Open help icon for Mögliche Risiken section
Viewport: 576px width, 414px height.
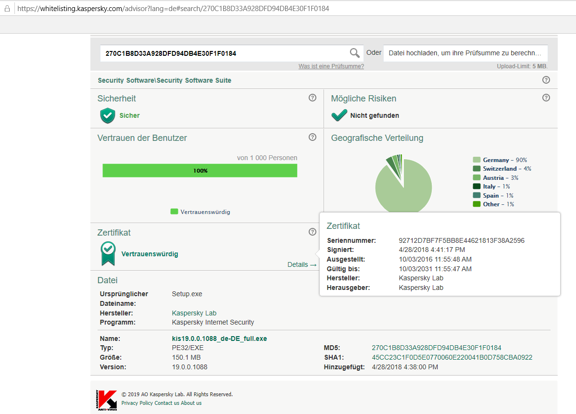[x=546, y=98]
